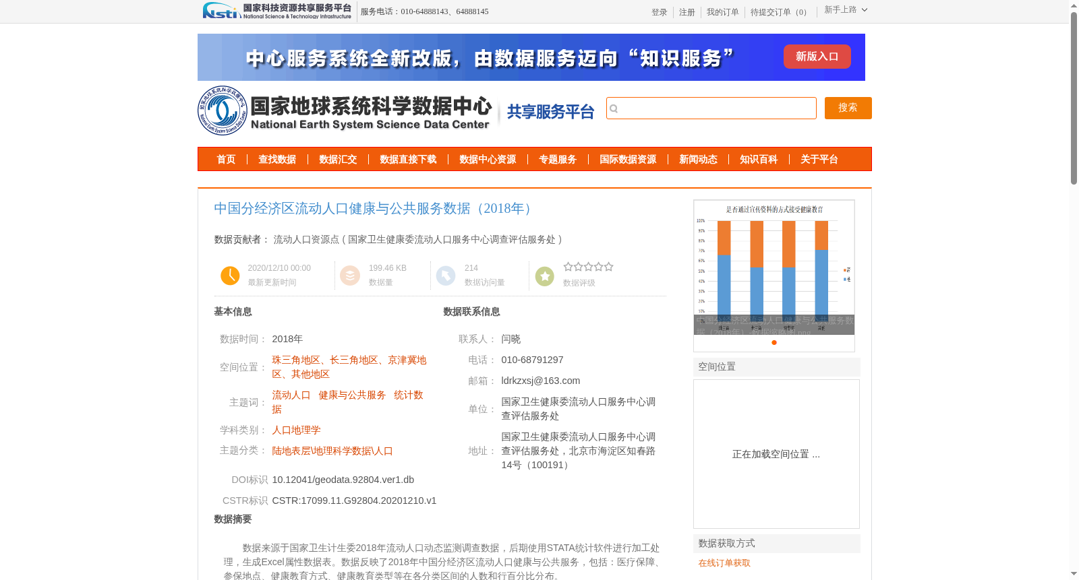This screenshot has width=1079, height=580.
Task: Open the 专题服务 menu item
Action: 558,159
